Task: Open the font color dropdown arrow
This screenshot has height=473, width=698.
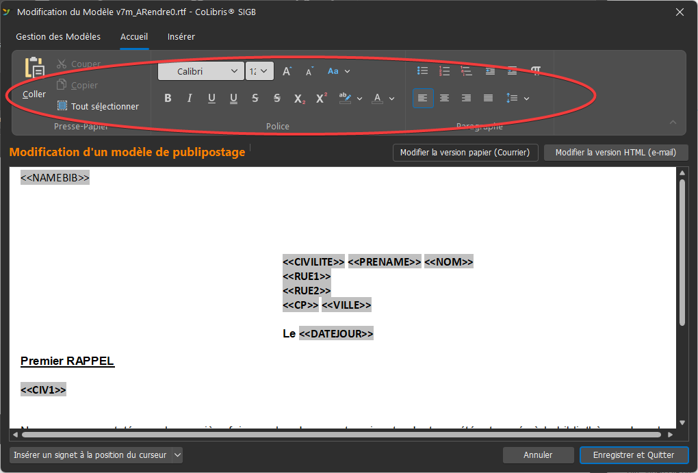Action: (392, 99)
